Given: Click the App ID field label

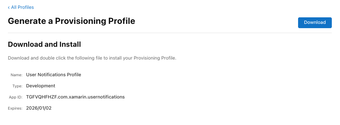Looking at the screenshot, I should [x=16, y=97].
